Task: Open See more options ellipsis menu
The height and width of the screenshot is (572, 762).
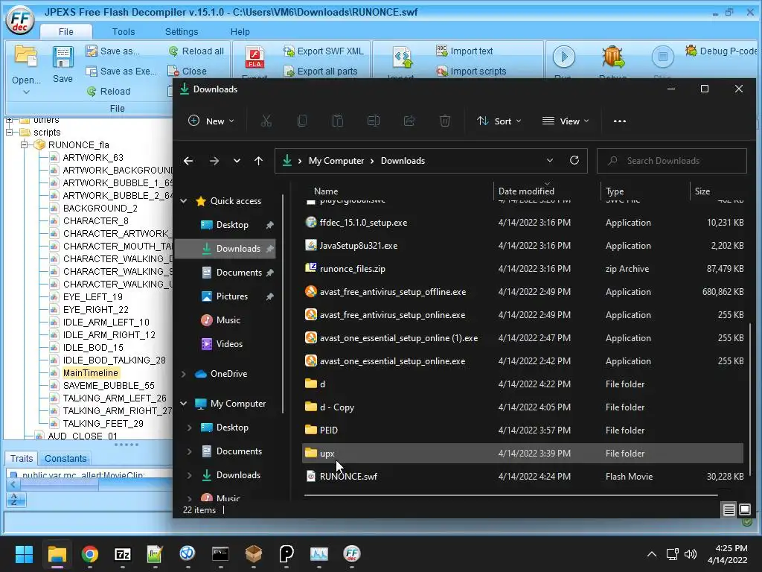Action: [x=620, y=121]
